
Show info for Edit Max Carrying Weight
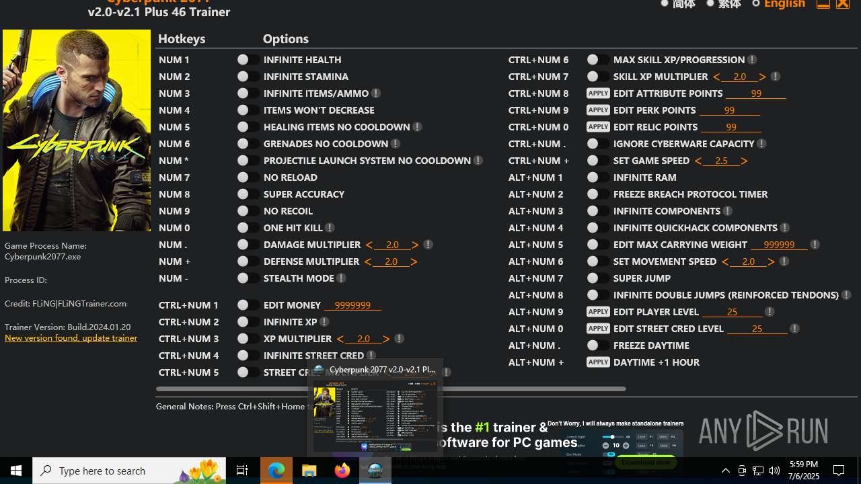pos(815,245)
